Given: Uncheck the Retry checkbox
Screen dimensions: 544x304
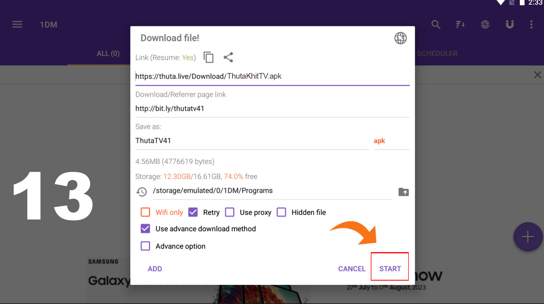Looking at the screenshot, I should pyautogui.click(x=193, y=212).
